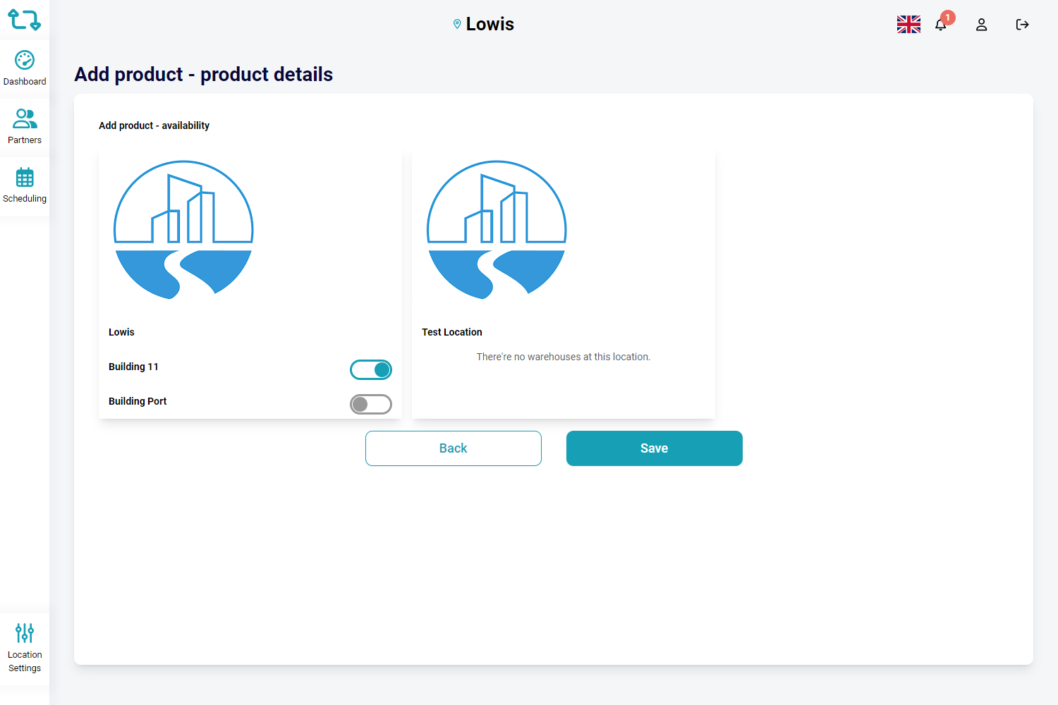The height and width of the screenshot is (705, 1058).
Task: Click the Save button
Action: click(x=655, y=448)
